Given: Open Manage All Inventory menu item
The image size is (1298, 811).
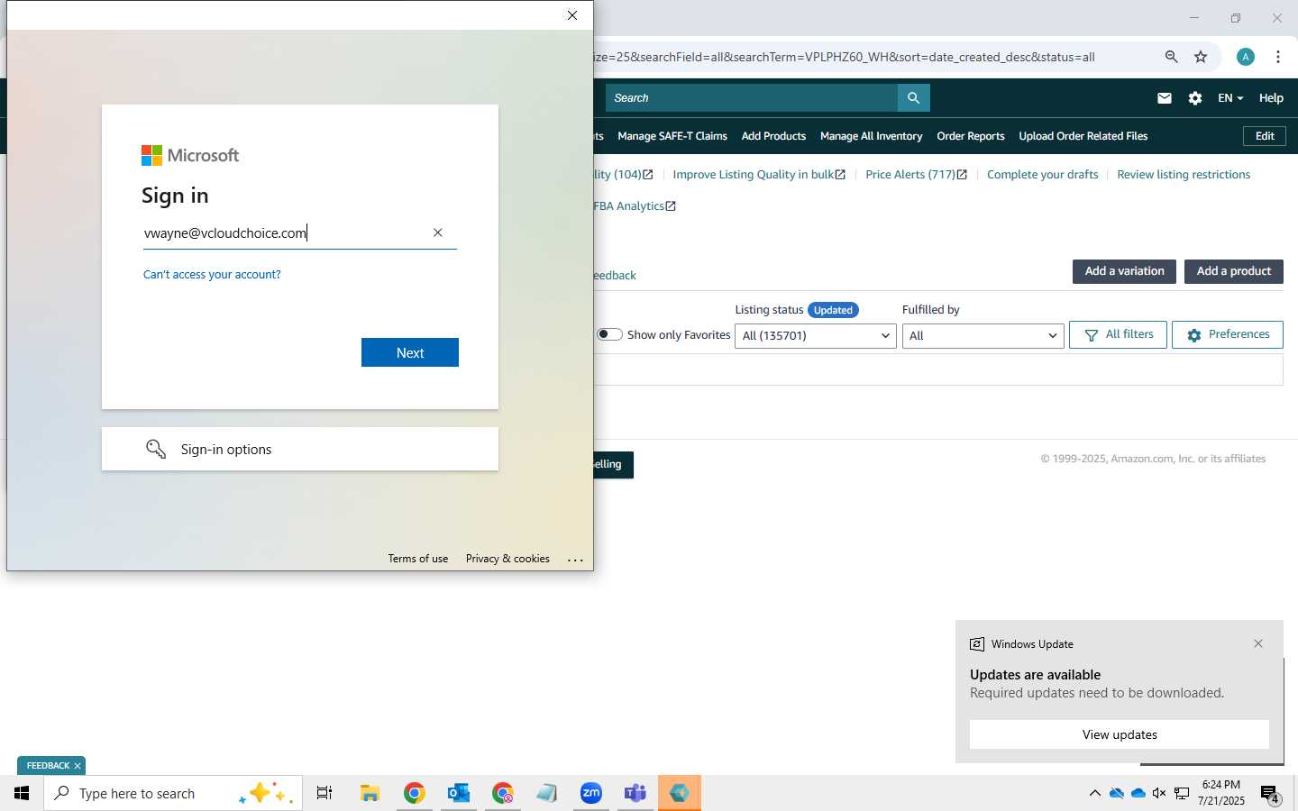Looking at the screenshot, I should click(x=871, y=136).
